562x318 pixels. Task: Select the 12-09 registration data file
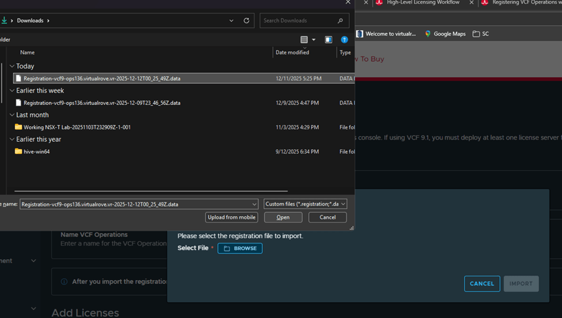101,103
